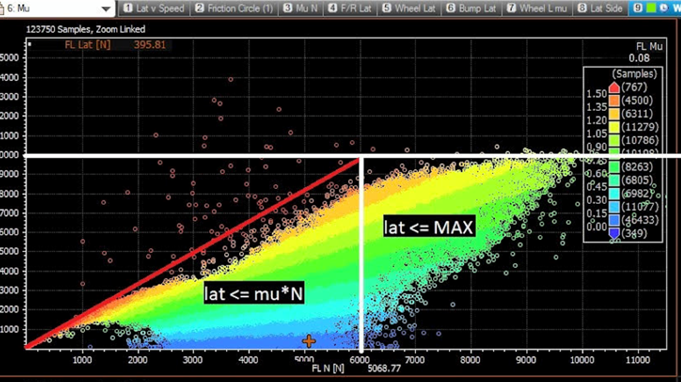Click the (6311) legend color swatch

(614, 114)
